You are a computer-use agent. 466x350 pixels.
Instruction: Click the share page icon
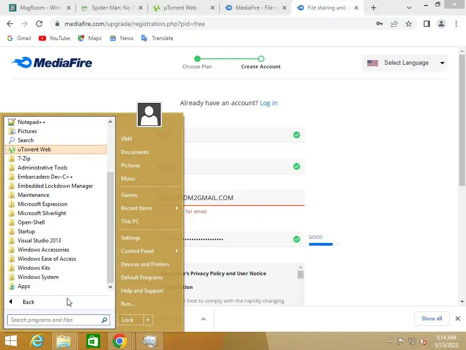pos(394,24)
